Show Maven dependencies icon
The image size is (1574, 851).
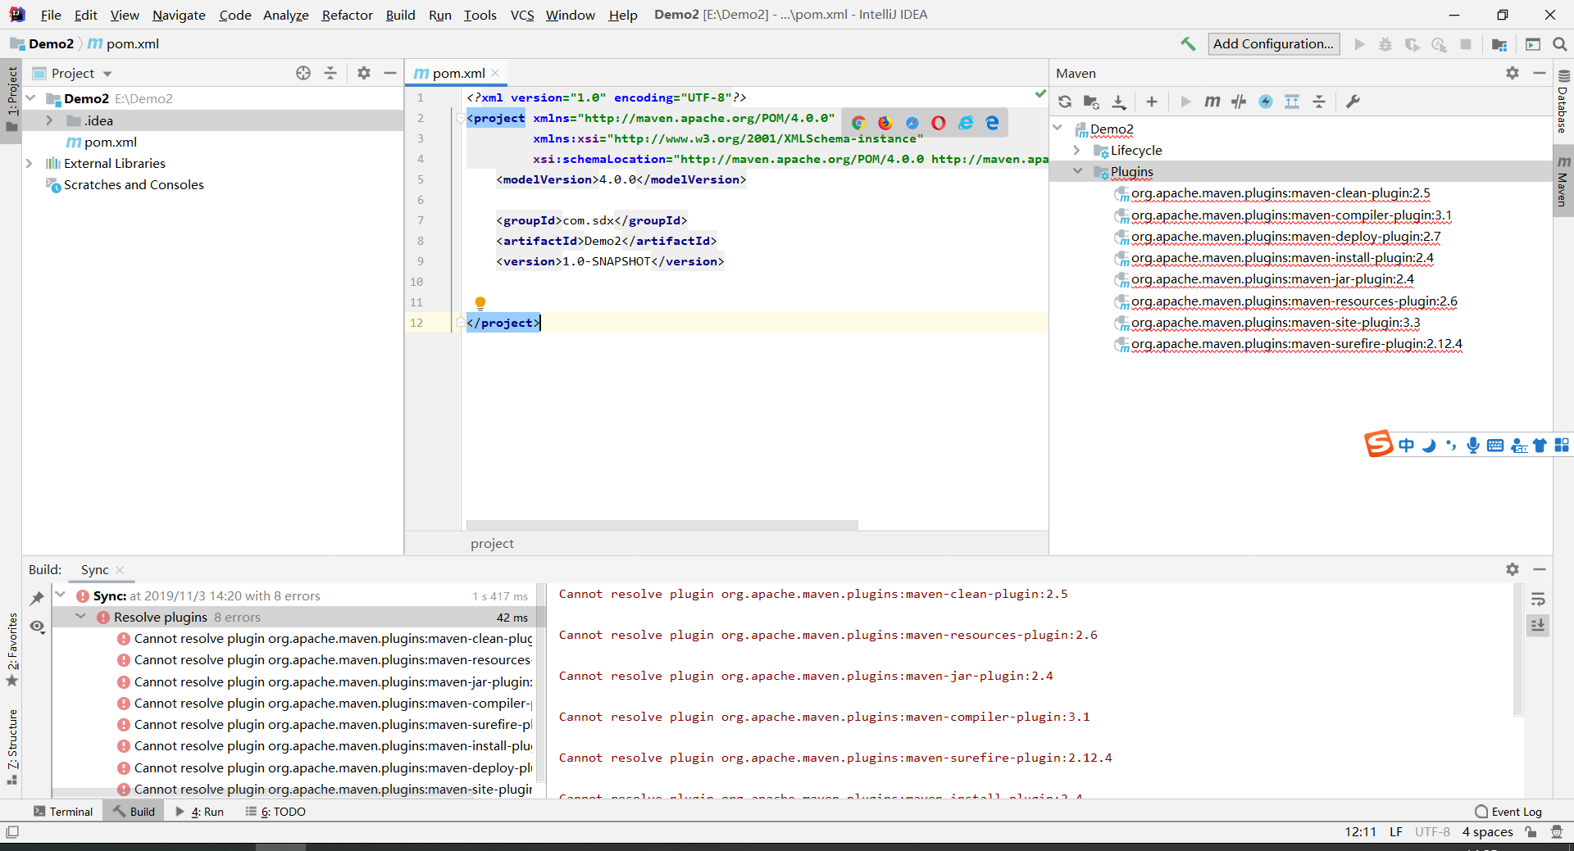pos(1292,102)
